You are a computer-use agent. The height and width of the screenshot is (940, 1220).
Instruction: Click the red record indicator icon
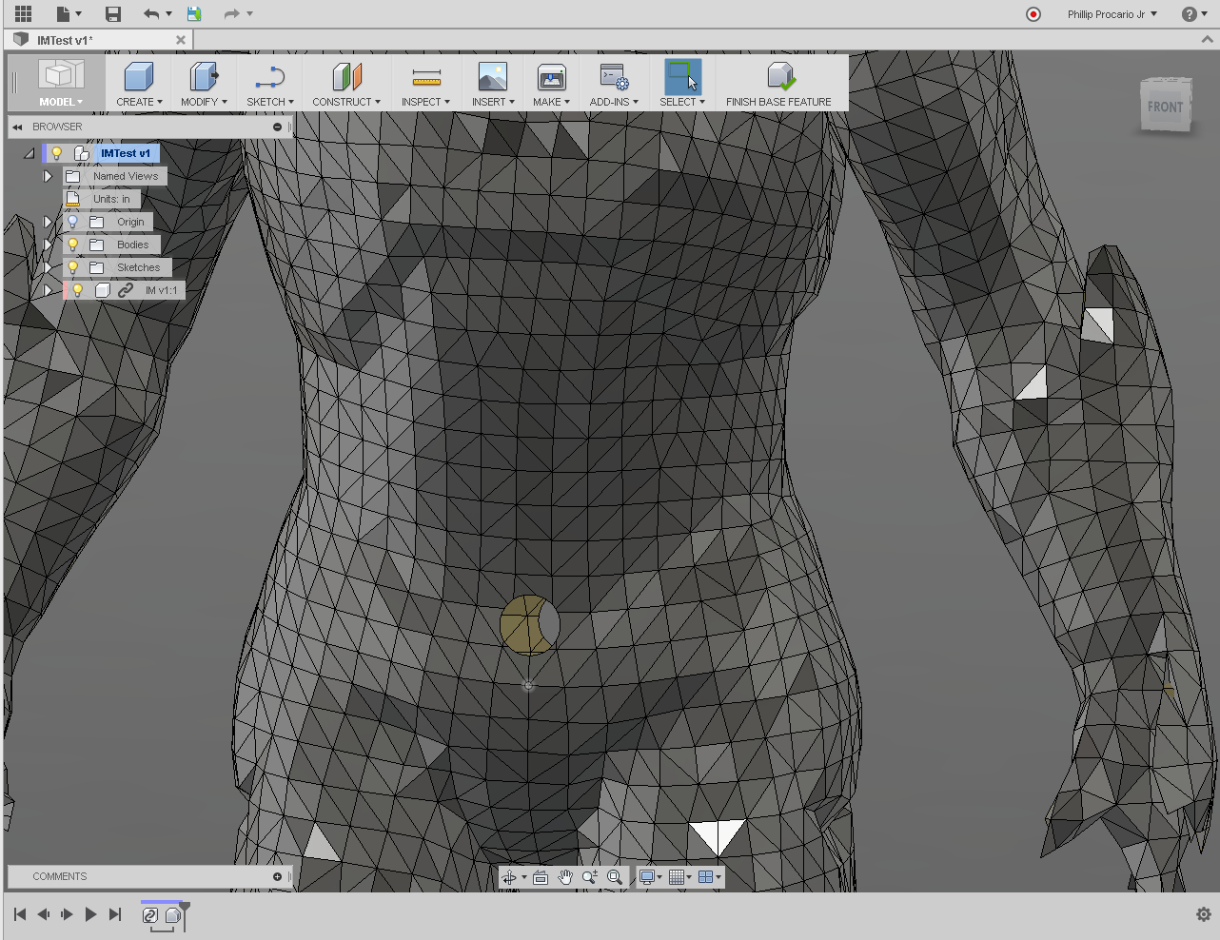pyautogui.click(x=1033, y=14)
